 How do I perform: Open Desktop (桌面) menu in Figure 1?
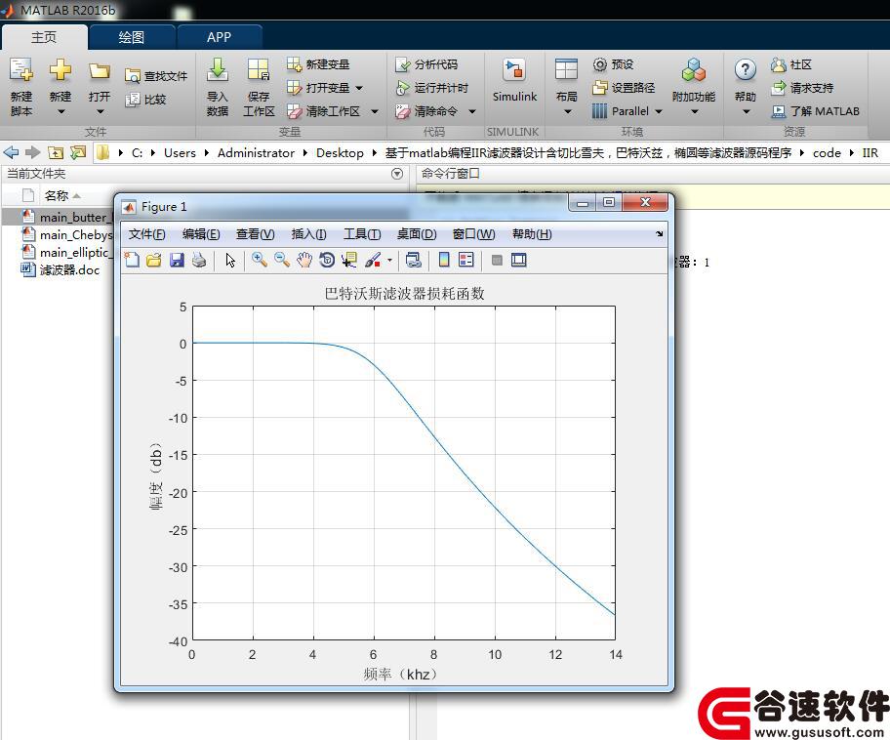pos(417,234)
